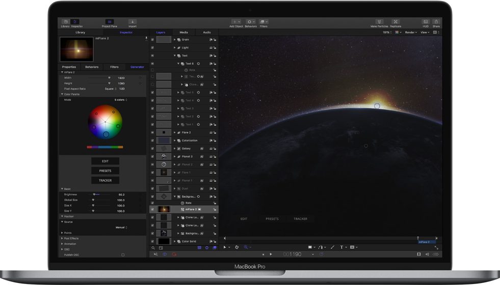
Task: Adjust the Brightness slider
Action: click(x=95, y=194)
